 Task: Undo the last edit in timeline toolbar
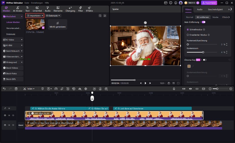click(4, 89)
